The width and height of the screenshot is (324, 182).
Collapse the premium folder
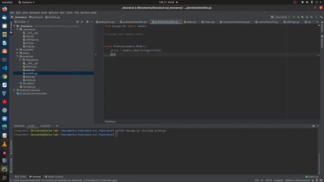(x=17, y=56)
